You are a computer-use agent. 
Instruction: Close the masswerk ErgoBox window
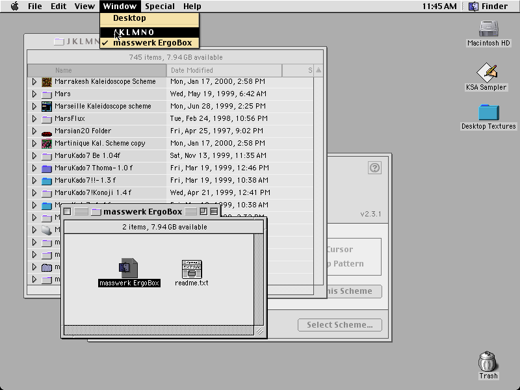click(68, 212)
